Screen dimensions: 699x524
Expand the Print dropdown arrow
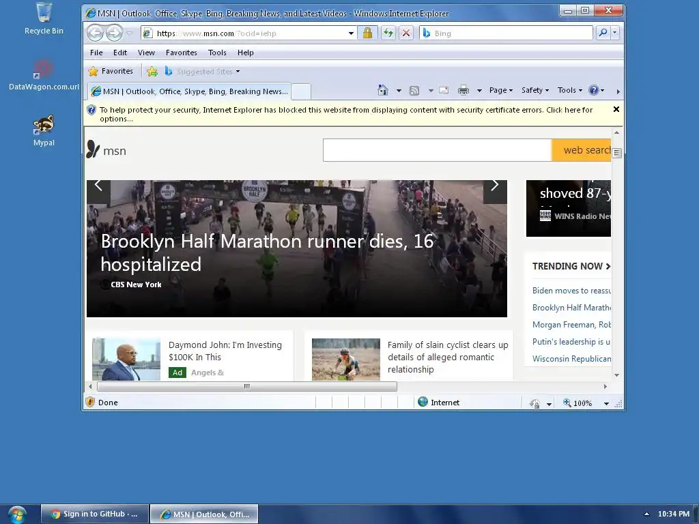(x=479, y=91)
